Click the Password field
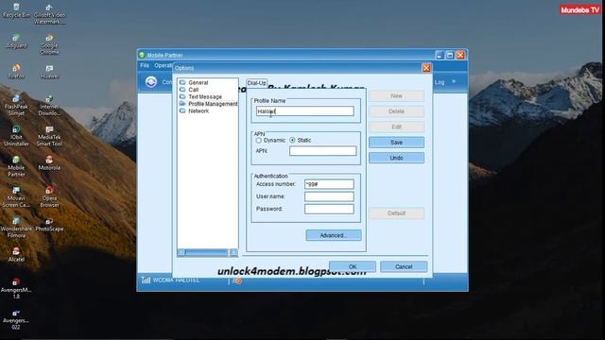The image size is (605, 340). (x=329, y=209)
